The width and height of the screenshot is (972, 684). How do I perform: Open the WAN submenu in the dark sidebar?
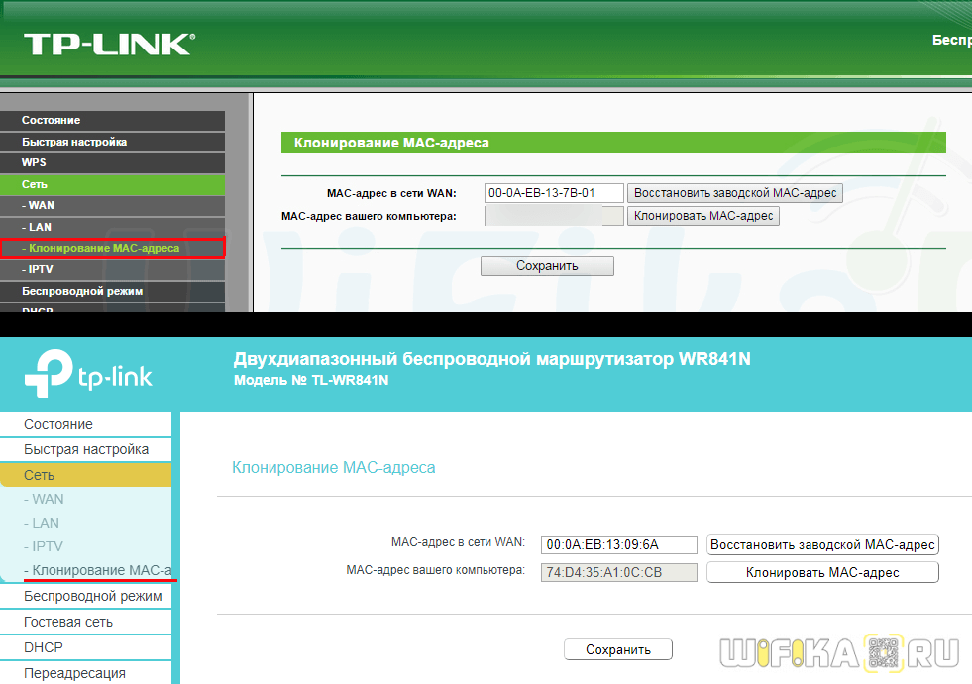[42, 205]
